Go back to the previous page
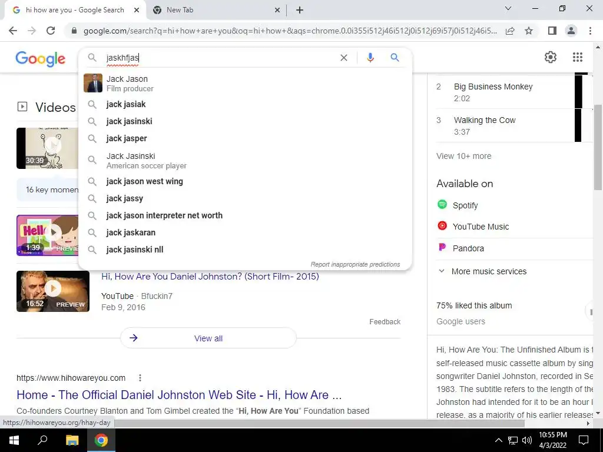Image resolution: width=603 pixels, height=452 pixels. tap(13, 31)
